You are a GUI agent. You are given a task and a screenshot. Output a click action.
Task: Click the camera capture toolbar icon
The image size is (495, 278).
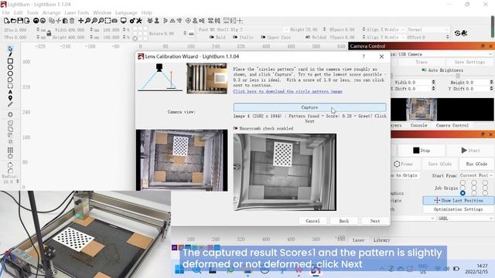[114, 21]
